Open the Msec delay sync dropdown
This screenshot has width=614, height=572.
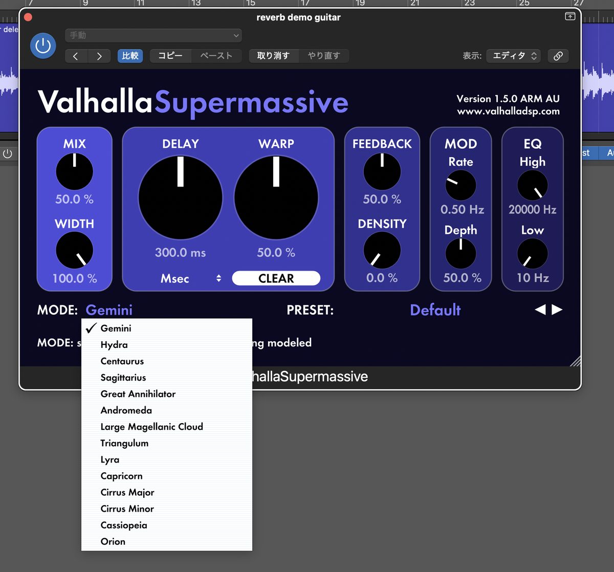[x=191, y=278]
